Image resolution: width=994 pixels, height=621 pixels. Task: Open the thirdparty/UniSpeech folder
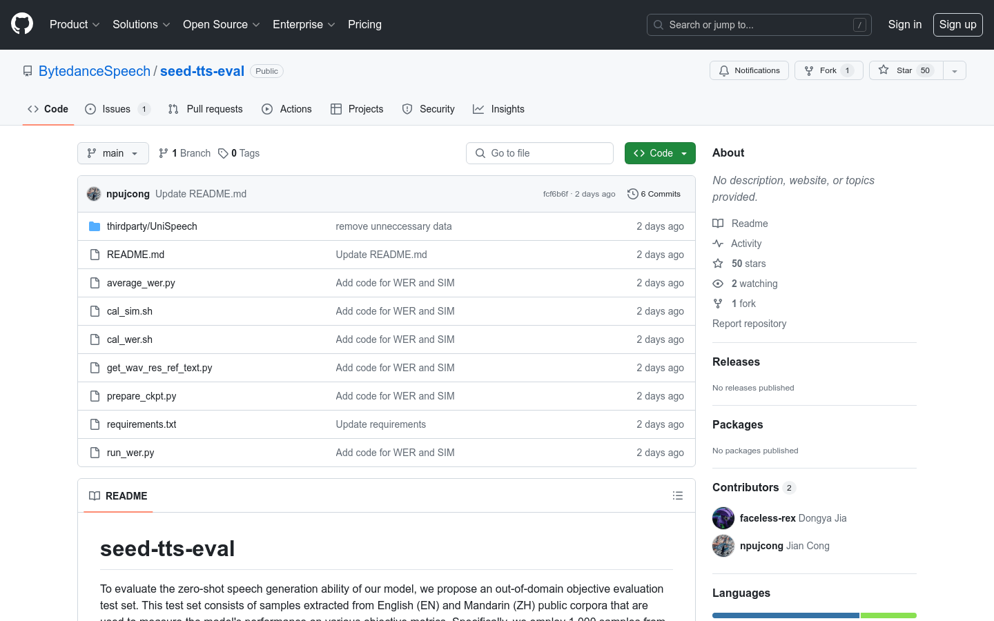152,226
